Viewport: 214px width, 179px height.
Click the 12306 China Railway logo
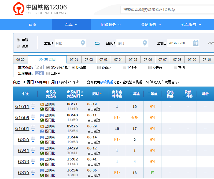[x=40, y=9]
